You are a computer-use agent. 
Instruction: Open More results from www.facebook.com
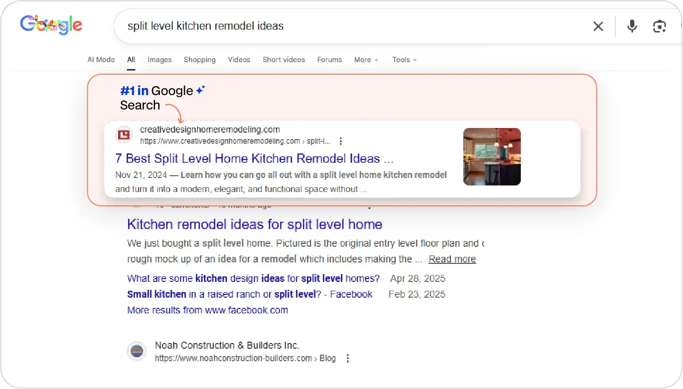(208, 310)
